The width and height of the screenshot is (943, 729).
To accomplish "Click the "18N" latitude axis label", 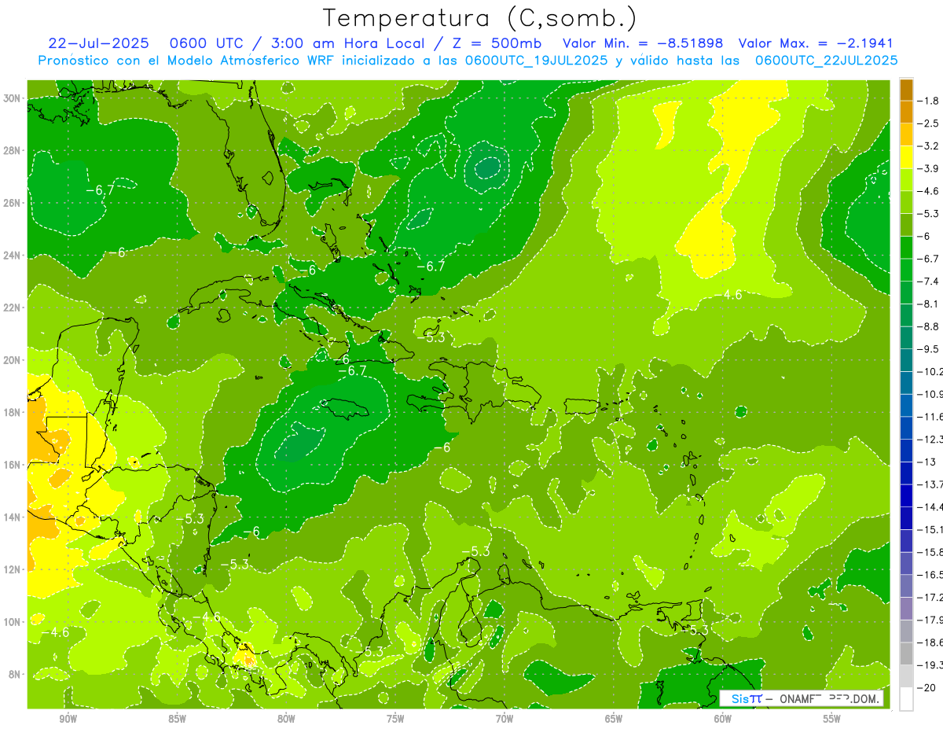I will 13,412.
